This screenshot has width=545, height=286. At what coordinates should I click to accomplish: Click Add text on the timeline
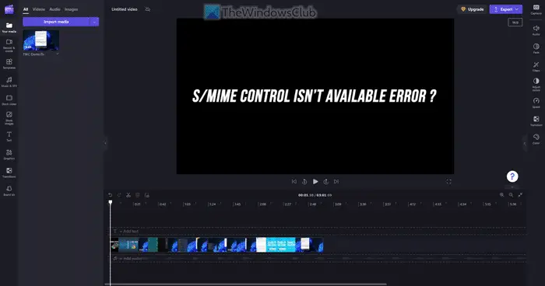128,231
